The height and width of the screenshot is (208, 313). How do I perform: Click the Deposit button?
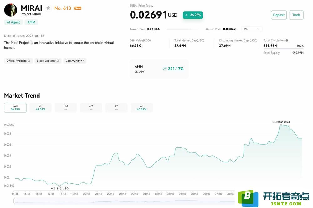pos(279,15)
